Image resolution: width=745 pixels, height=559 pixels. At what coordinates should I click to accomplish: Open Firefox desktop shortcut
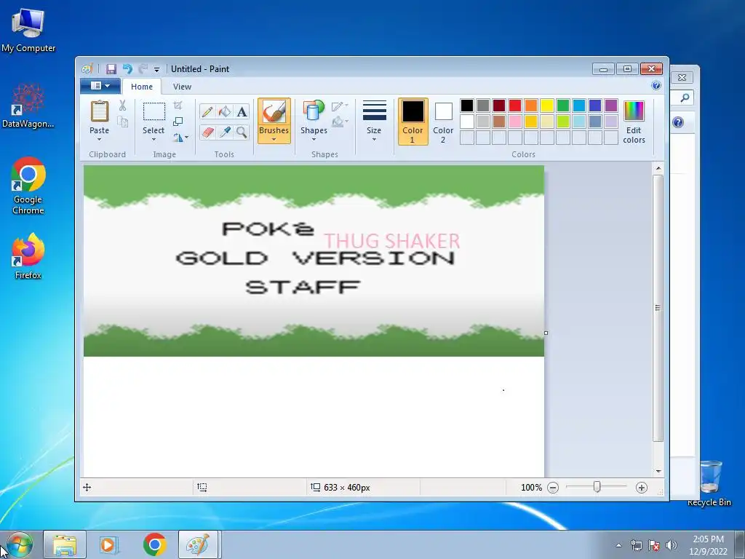pos(28,256)
